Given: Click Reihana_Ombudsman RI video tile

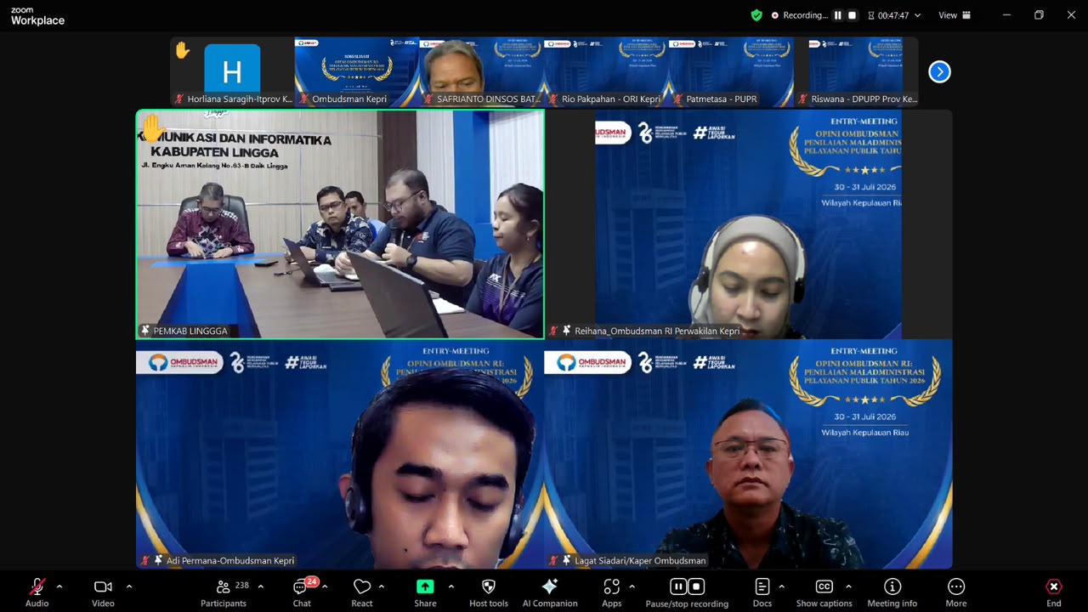Looking at the screenshot, I should click(x=749, y=224).
